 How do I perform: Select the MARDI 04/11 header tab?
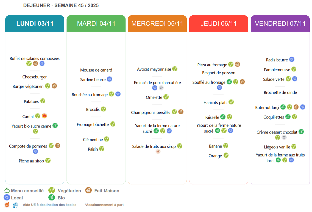[x=96, y=24]
